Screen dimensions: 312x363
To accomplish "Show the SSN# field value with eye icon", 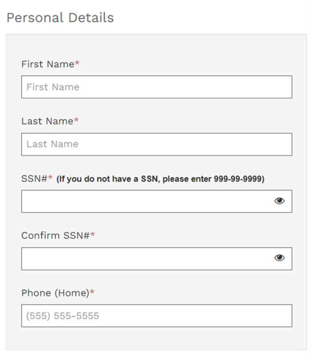I will (x=279, y=201).
